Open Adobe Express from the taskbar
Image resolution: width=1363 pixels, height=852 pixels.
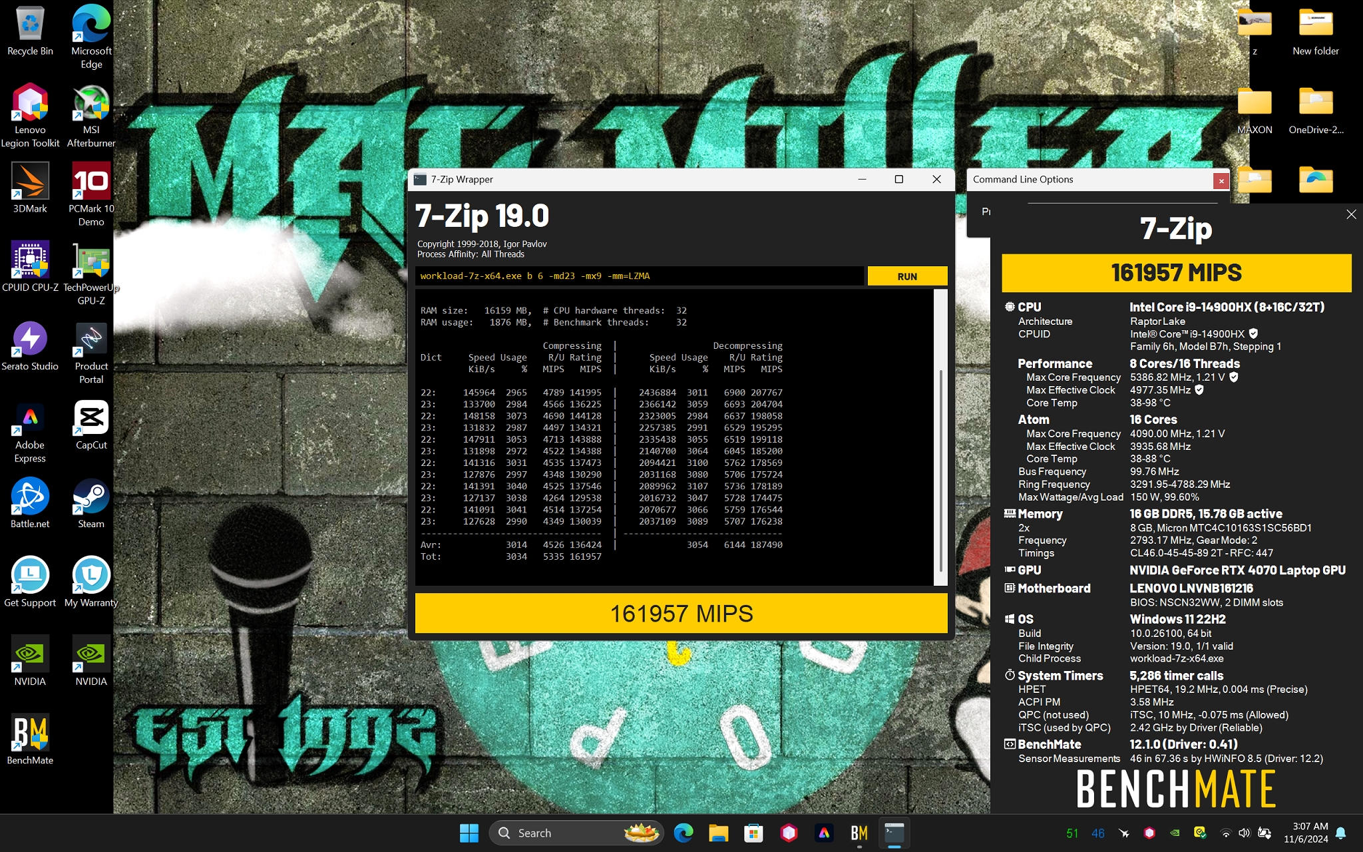[x=824, y=833]
